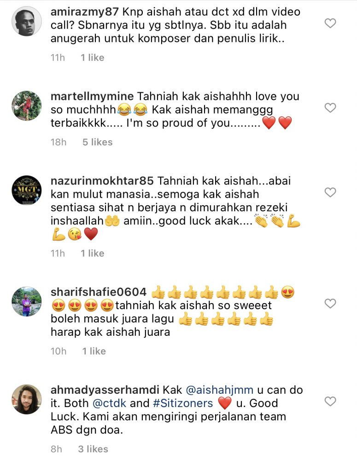Image resolution: width=357 pixels, height=471 pixels.
Task: View the 5 likes on martellmymine's comment
Action: tap(98, 142)
